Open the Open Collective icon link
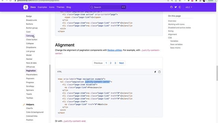The image size is (218, 123). pyautogui.click(x=180, y=7)
